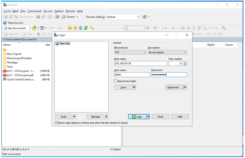Click the local Open Directory folder icon
245x158 pixels.
tap(34, 28)
